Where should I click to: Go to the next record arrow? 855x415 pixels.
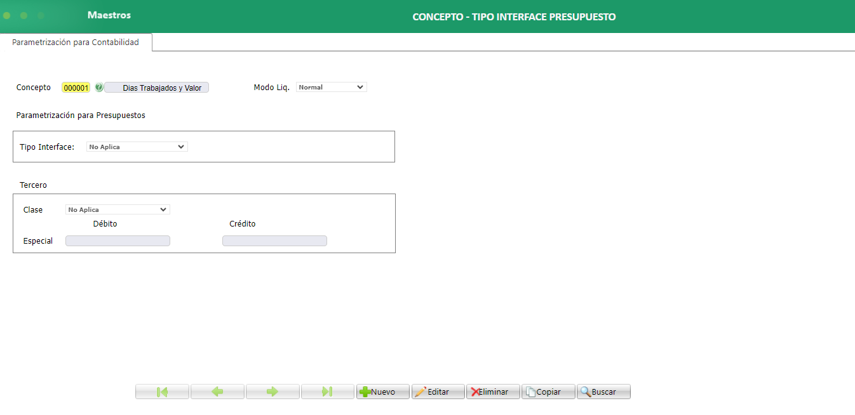click(273, 392)
